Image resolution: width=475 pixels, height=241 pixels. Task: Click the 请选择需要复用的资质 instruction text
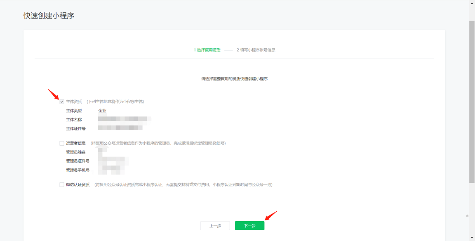234,79
